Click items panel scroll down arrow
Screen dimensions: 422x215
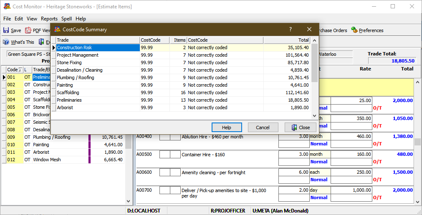pos(417,201)
